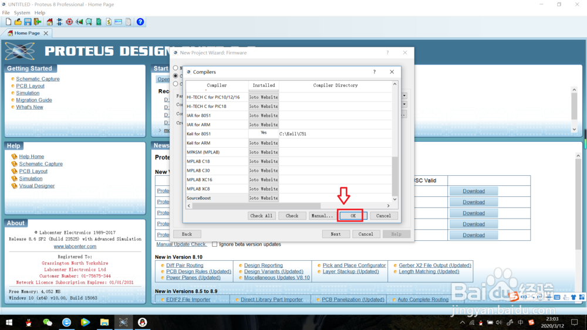Select the Keil for 8051 row
The width and height of the screenshot is (587, 330).
click(x=289, y=134)
